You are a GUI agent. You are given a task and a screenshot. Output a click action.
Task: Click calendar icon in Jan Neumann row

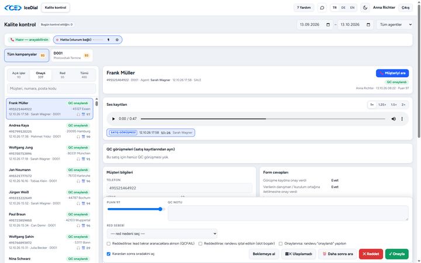coord(83,181)
